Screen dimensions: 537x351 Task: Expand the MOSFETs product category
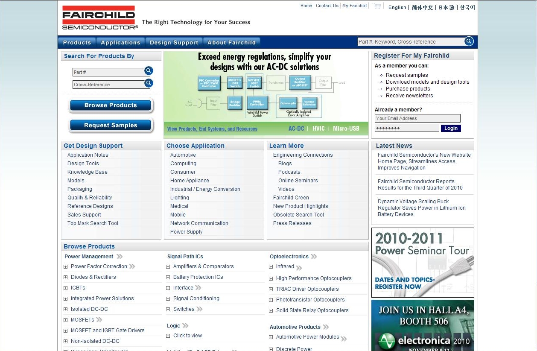click(x=65, y=319)
